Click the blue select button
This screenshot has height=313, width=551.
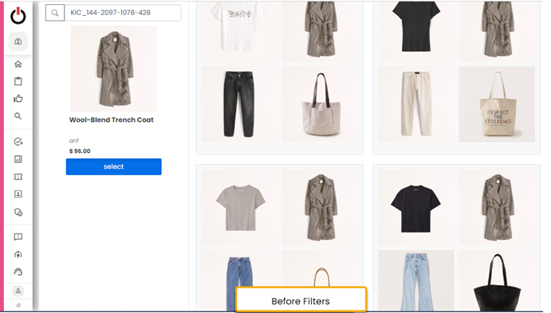113,166
